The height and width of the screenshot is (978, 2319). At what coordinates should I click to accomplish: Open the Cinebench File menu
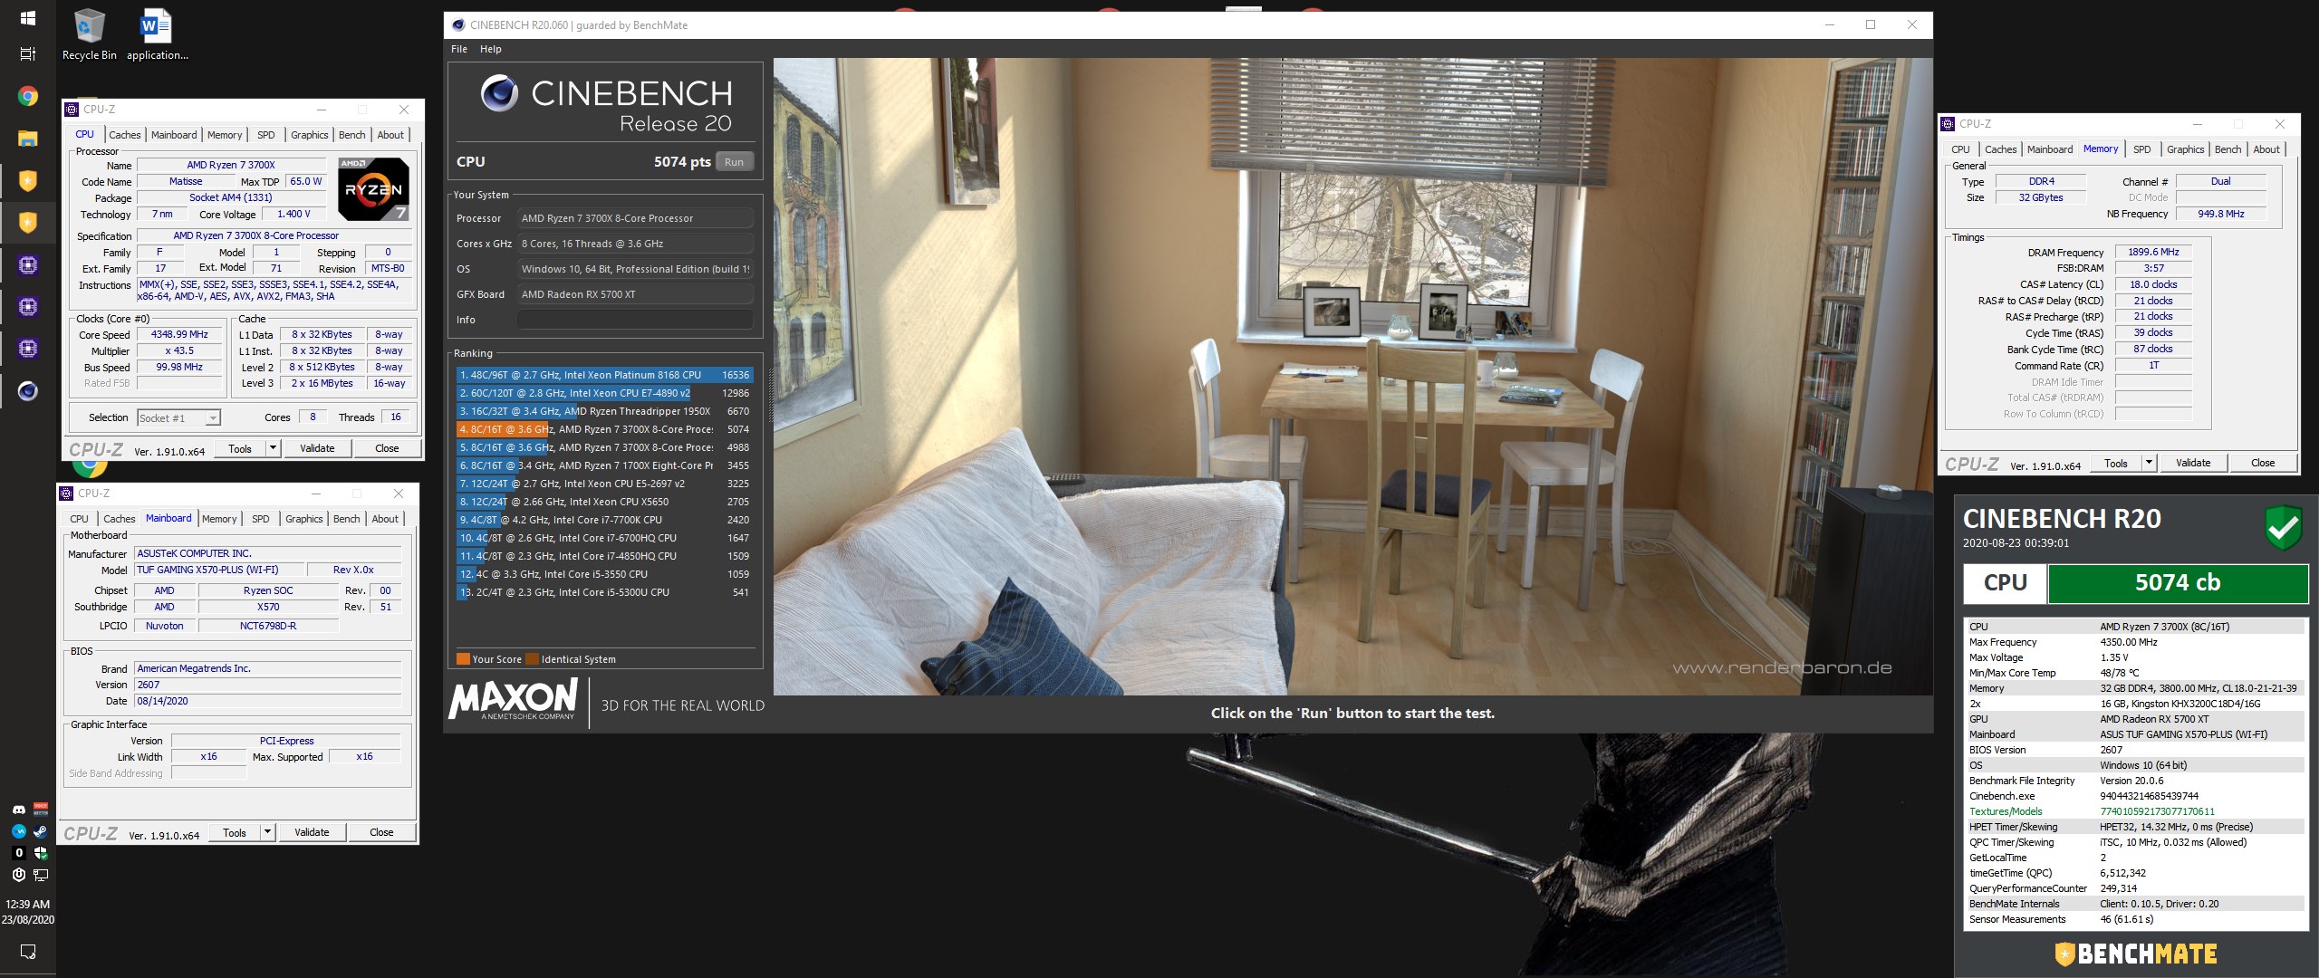[459, 49]
